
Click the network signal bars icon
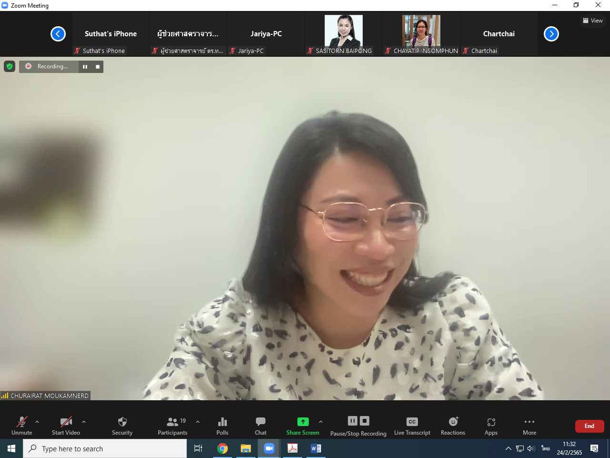(5, 396)
